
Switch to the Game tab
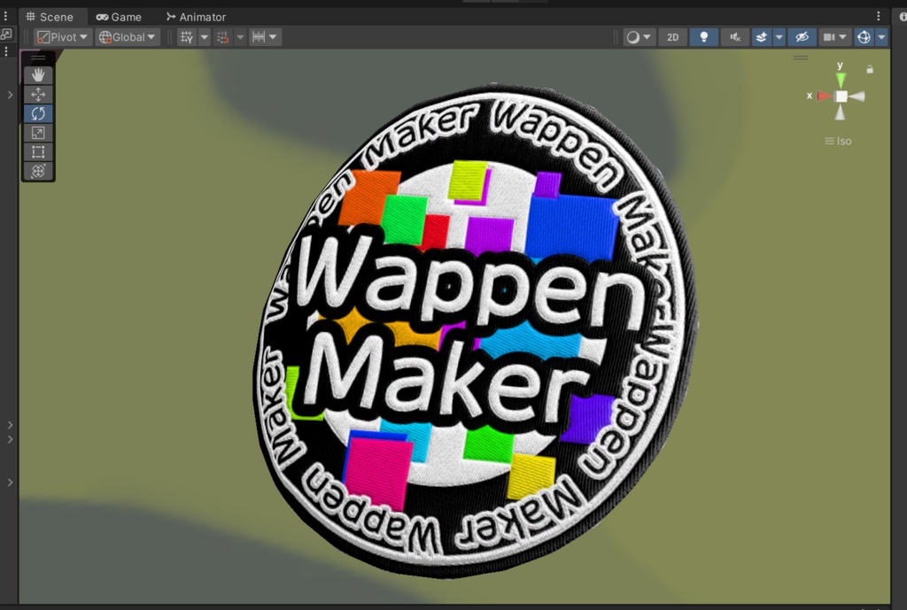[120, 16]
